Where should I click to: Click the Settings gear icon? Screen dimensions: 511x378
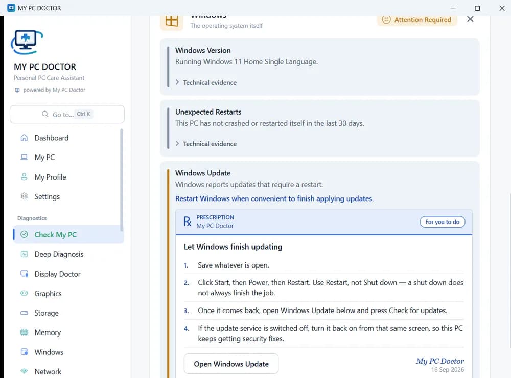(24, 196)
